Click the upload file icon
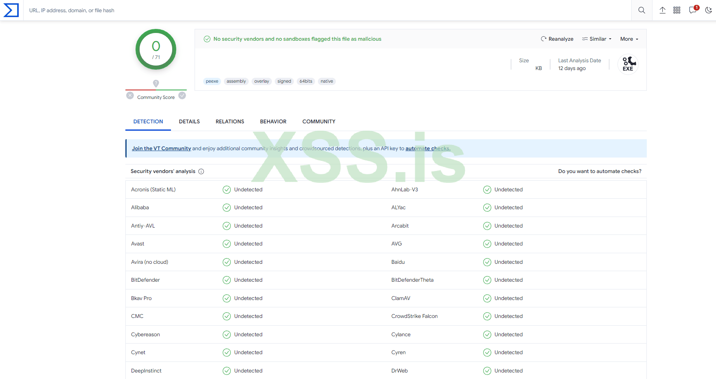Screen dimensions: 716x379 (x=662, y=10)
